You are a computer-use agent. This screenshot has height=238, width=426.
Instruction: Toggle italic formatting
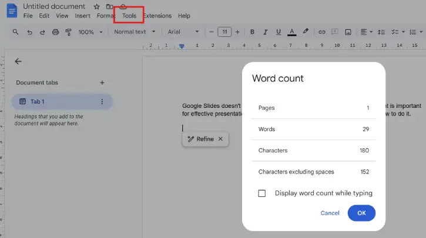coord(265,32)
